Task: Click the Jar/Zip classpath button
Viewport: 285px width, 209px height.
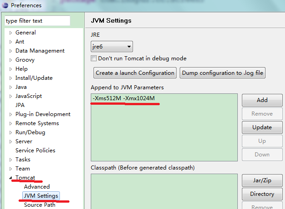Action: (262, 180)
